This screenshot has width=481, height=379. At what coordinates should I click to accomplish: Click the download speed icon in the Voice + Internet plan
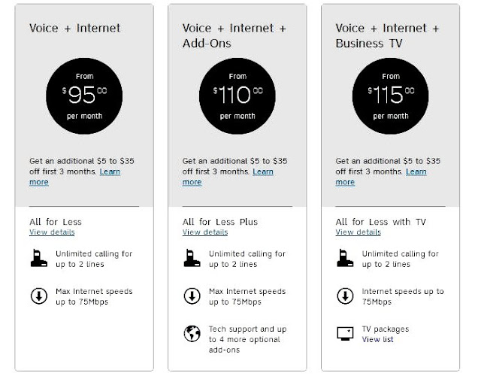(37, 296)
